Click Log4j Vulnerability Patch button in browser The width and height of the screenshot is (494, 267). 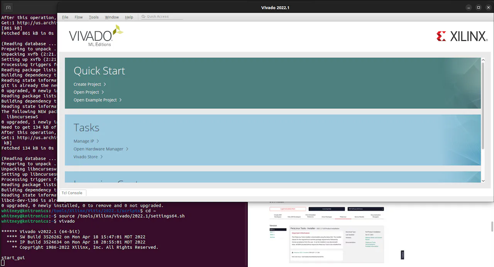[x=288, y=209]
